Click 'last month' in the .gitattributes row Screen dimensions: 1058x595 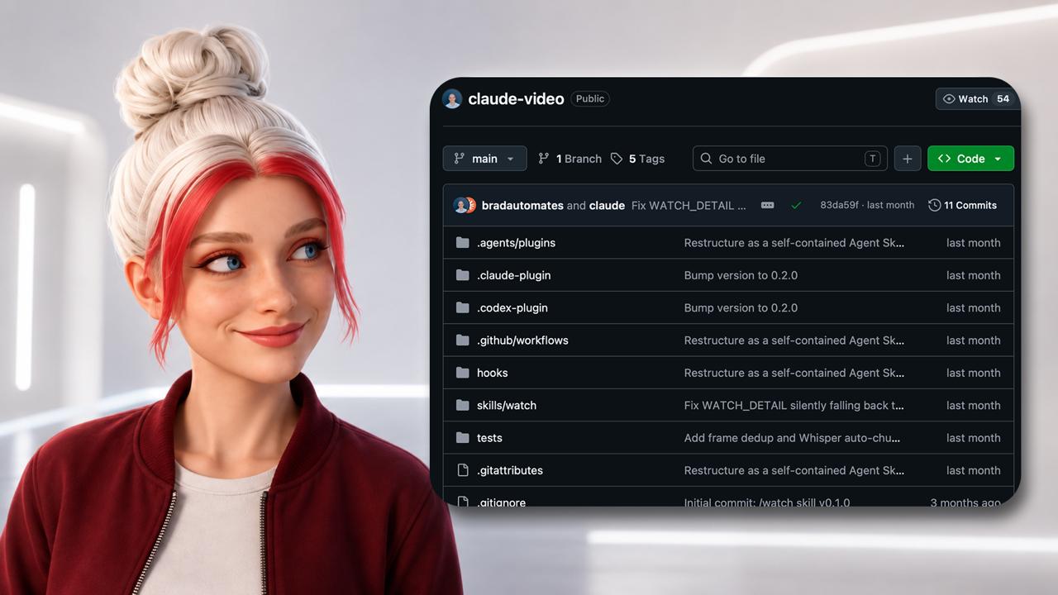coord(974,470)
